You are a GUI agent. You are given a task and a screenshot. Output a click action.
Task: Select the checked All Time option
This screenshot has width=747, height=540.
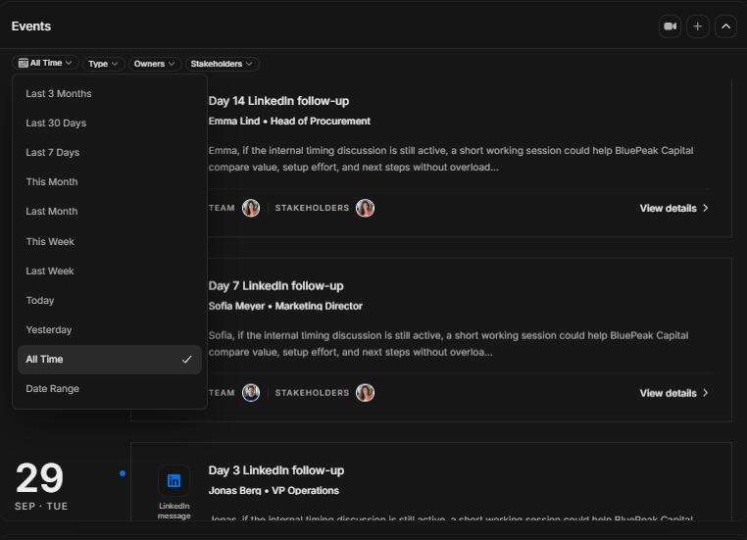coord(110,360)
